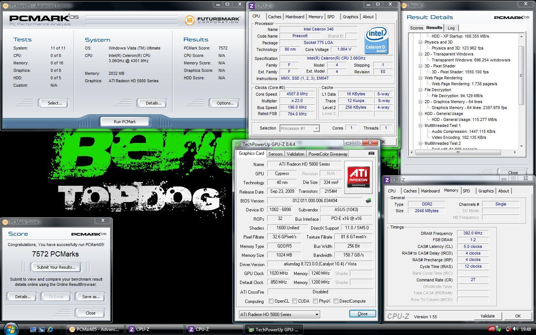Click the PCMark05 title bar icon
Viewport: 536px width, 335px height.
tap(6, 6)
